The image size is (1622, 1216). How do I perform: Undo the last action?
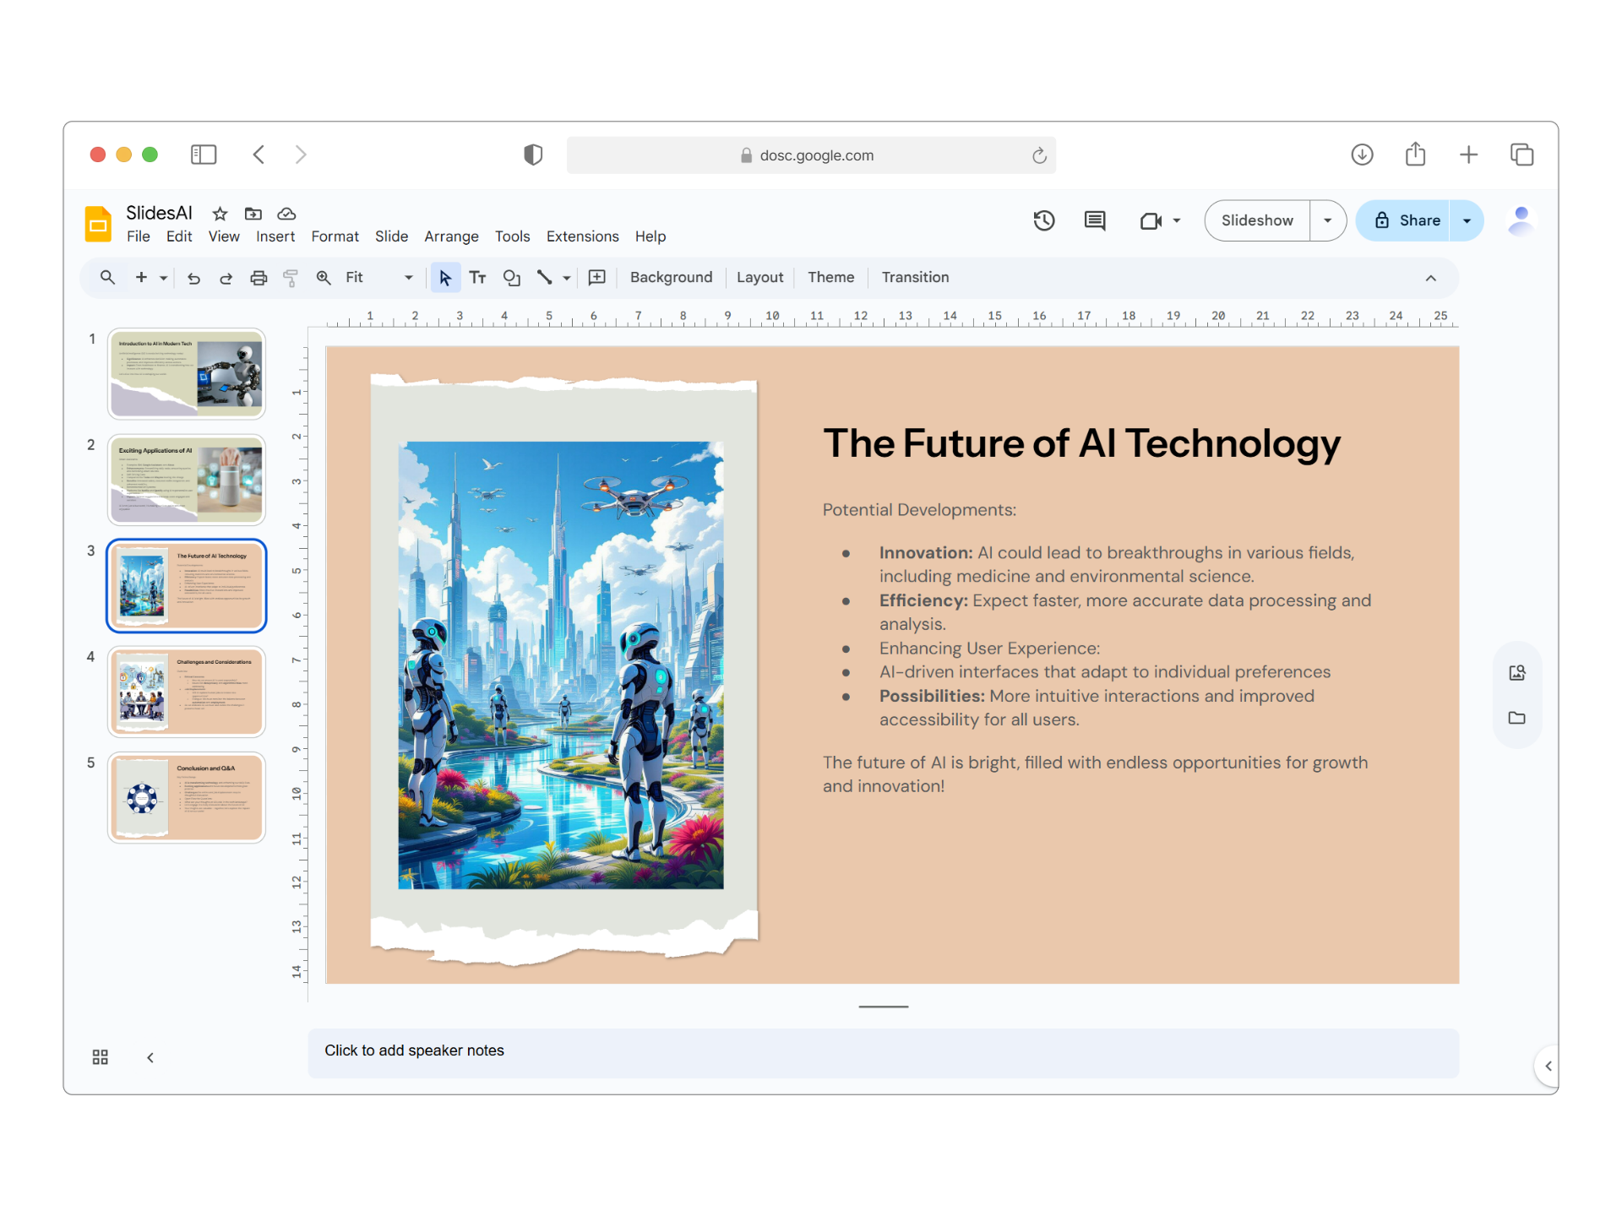[x=193, y=277]
